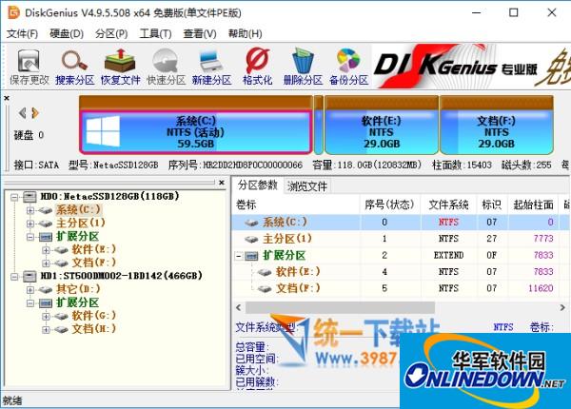Collapse the HD1:ST500DM002 tree node
The height and width of the screenshot is (409, 571).
14,277
